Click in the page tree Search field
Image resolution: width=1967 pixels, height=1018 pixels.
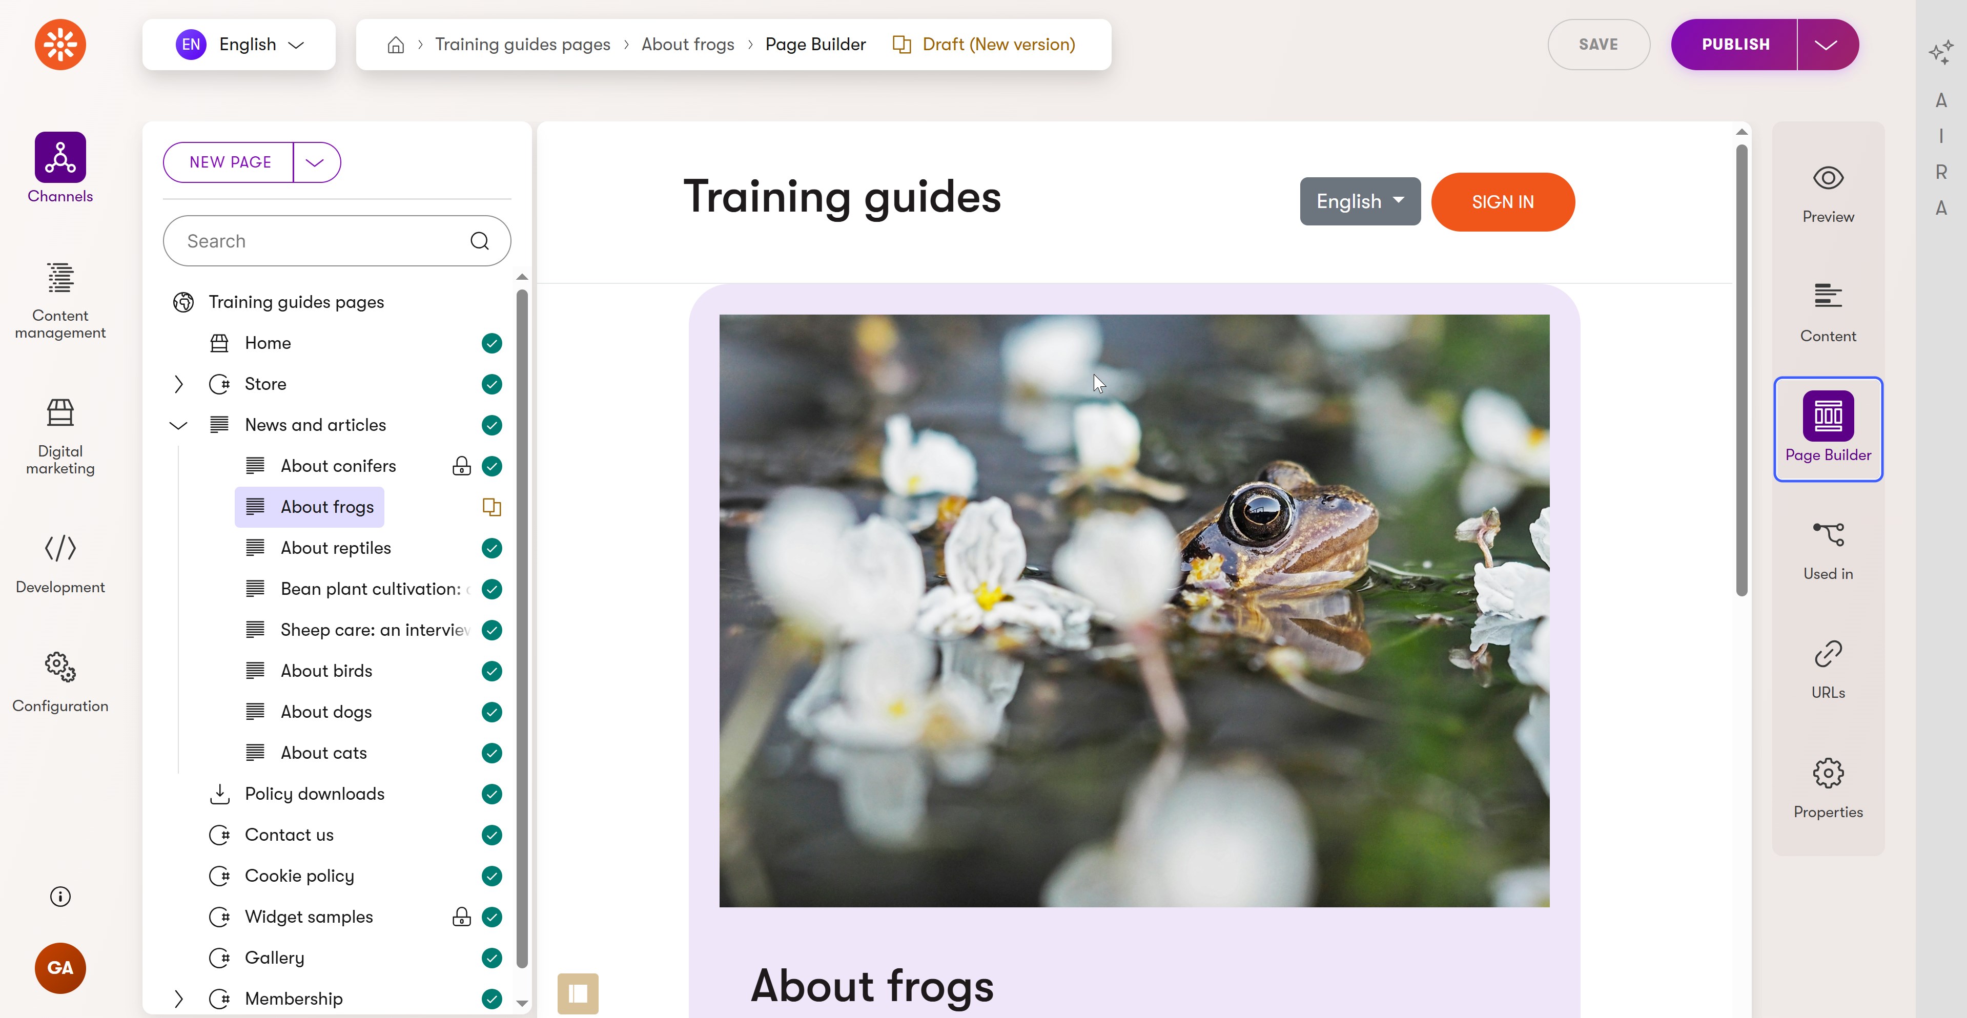tap(321, 241)
